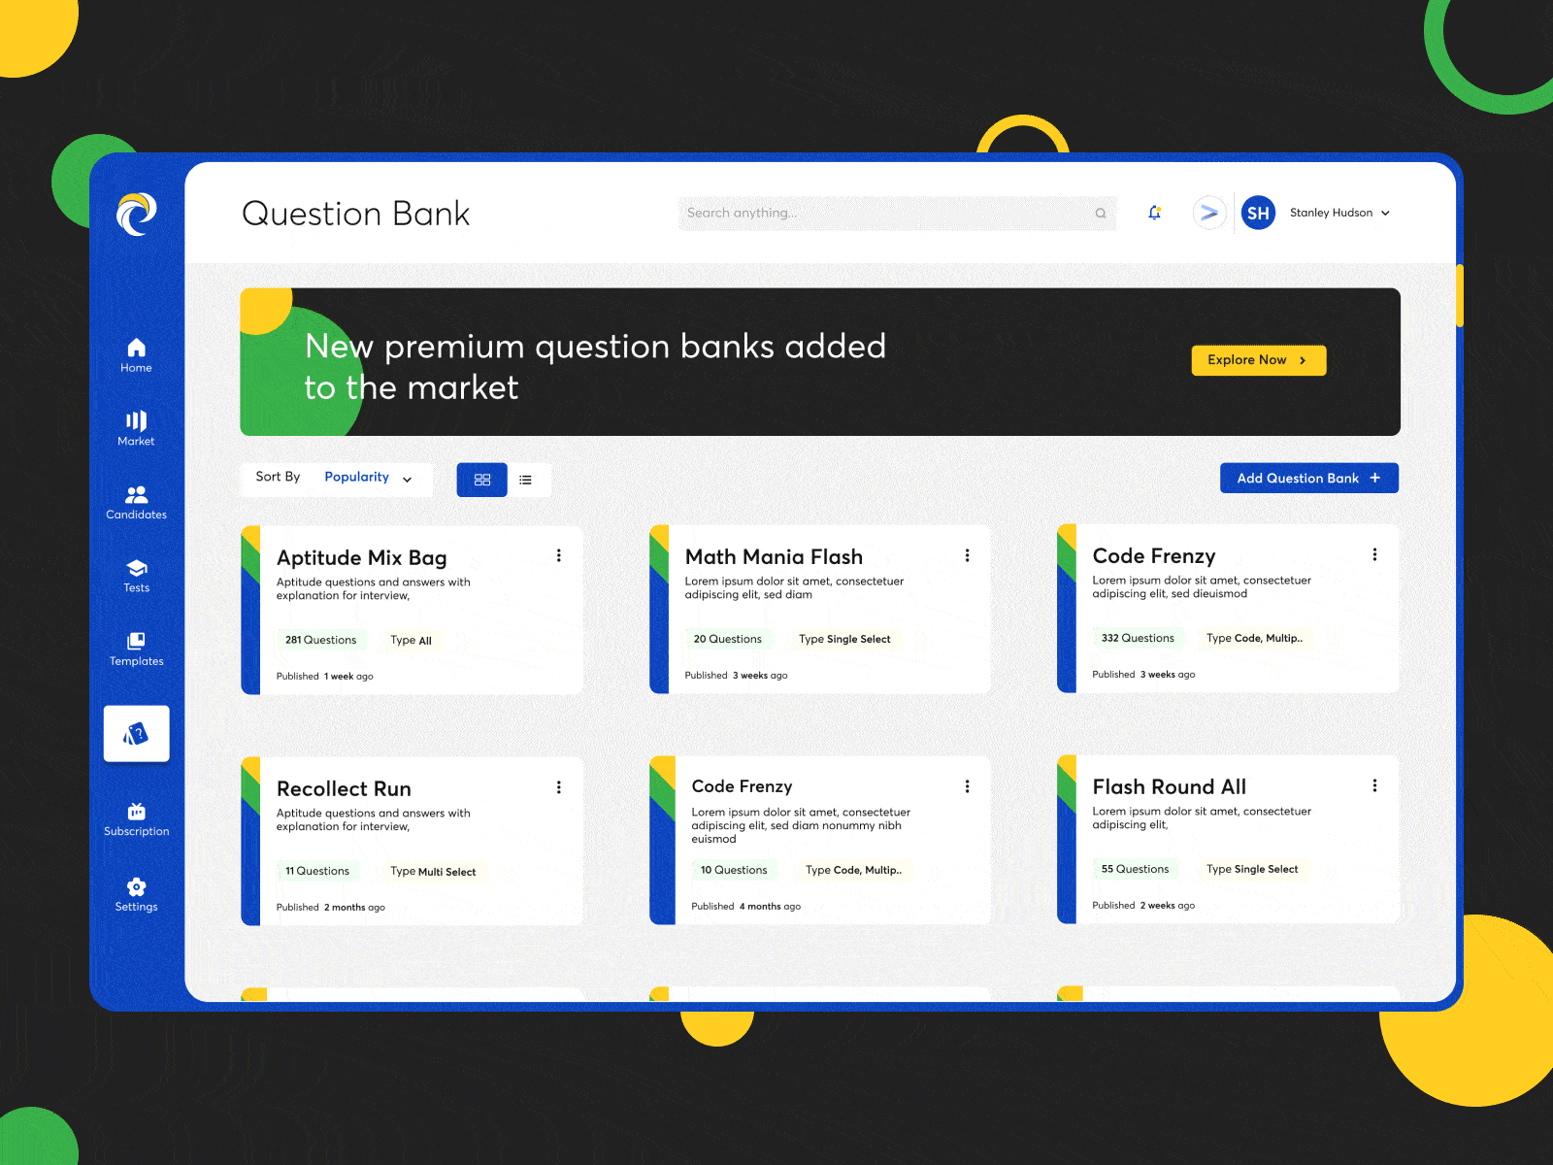
Task: Open Candidates from the sidebar
Action: 136,502
